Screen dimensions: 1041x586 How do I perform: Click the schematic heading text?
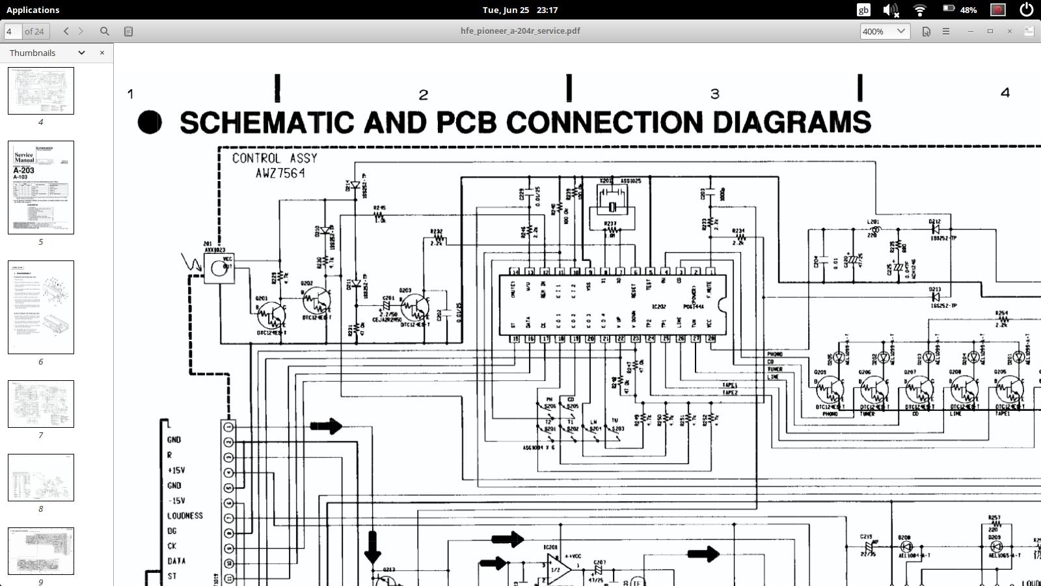click(x=525, y=122)
